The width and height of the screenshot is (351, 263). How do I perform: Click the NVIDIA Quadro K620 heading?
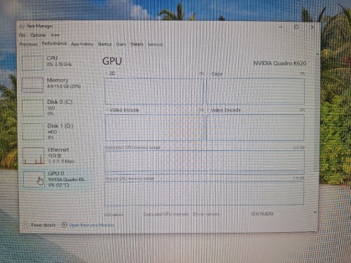click(280, 63)
